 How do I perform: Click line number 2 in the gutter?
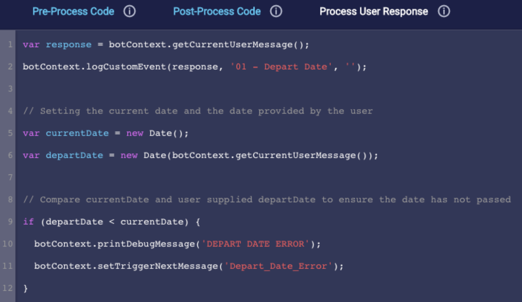coord(10,67)
